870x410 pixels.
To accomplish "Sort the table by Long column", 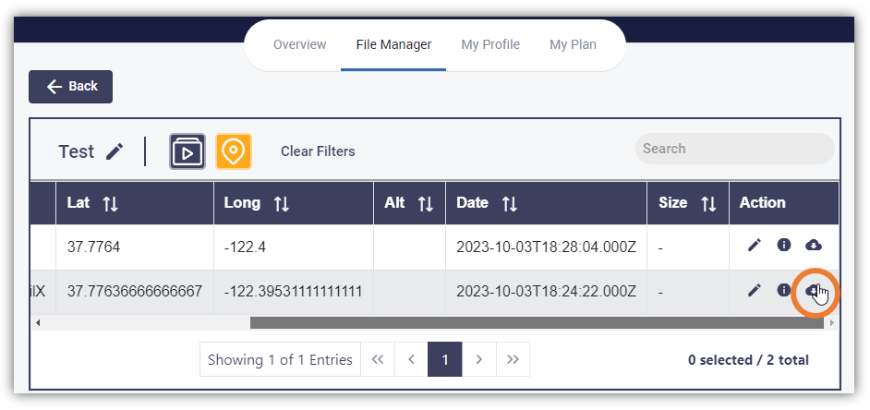I will (282, 203).
